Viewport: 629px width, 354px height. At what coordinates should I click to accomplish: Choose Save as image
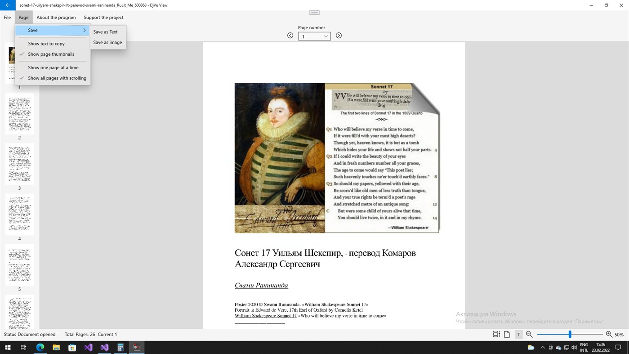pyautogui.click(x=107, y=42)
